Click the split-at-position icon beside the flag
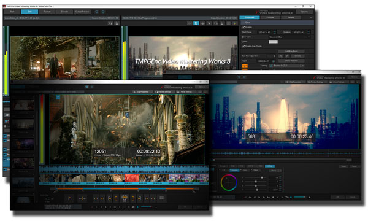 (82, 198)
